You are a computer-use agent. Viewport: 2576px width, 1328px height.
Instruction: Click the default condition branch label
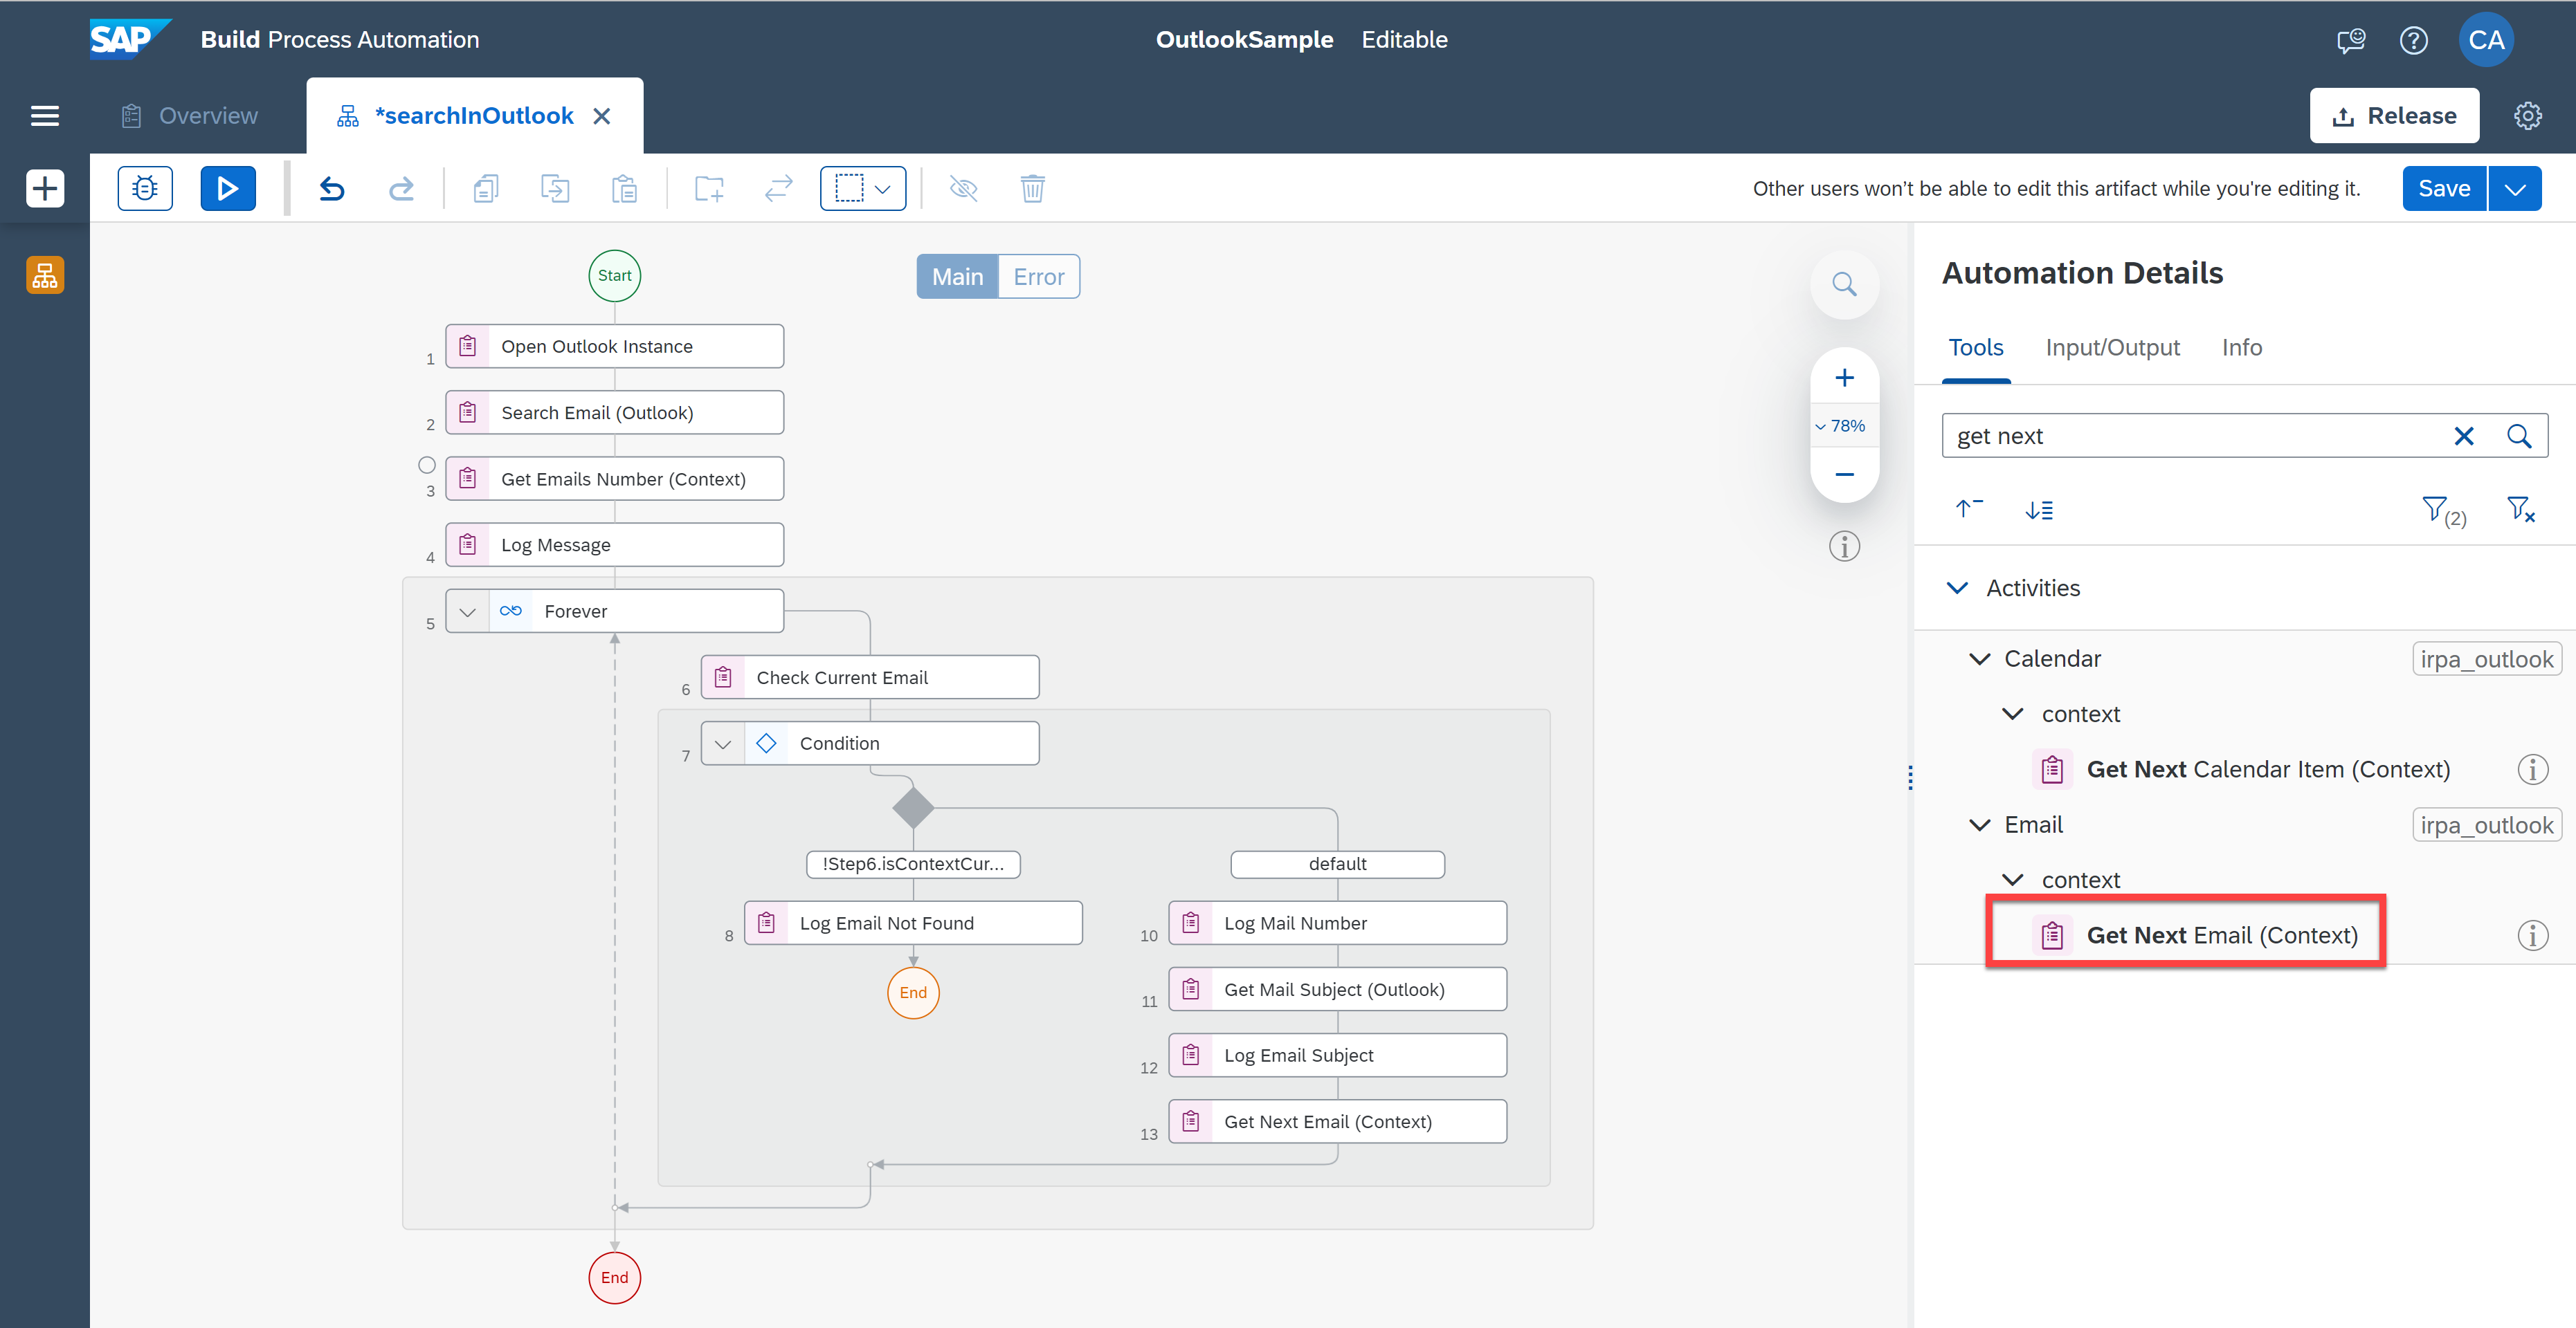pos(1337,865)
